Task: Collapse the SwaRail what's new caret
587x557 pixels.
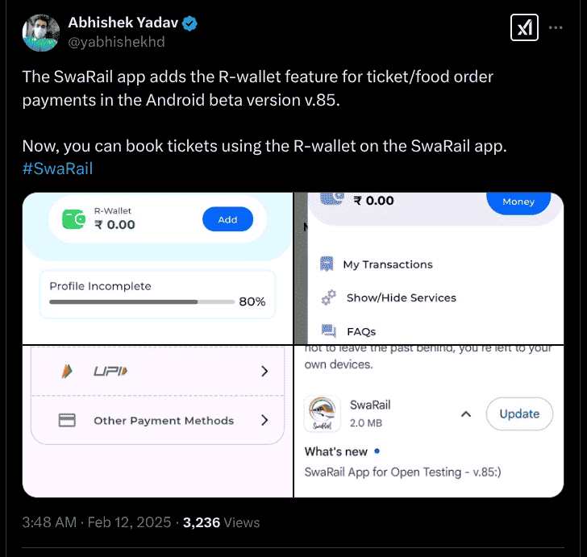Action: point(466,414)
